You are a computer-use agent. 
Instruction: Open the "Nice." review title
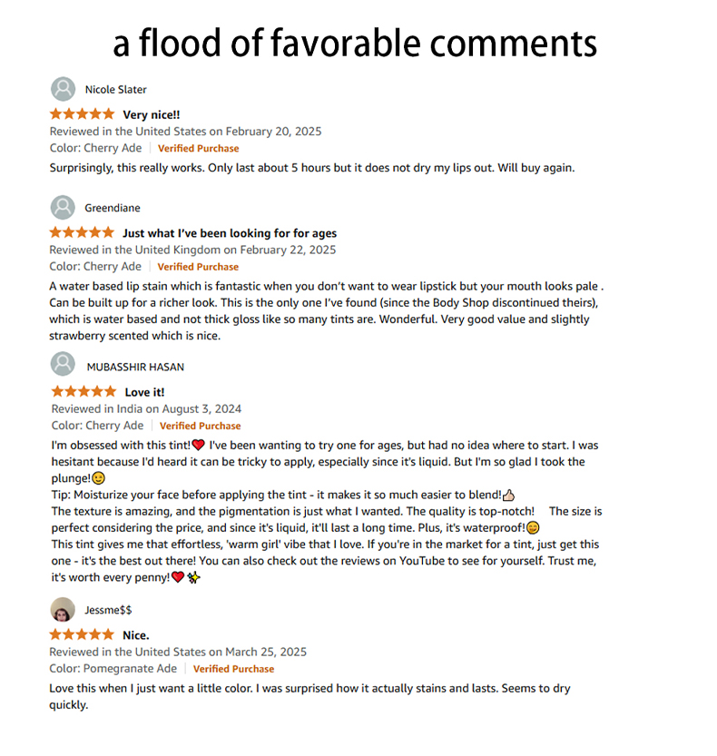point(136,635)
